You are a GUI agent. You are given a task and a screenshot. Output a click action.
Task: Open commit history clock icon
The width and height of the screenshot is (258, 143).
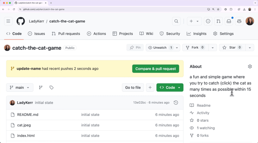coord(176,103)
